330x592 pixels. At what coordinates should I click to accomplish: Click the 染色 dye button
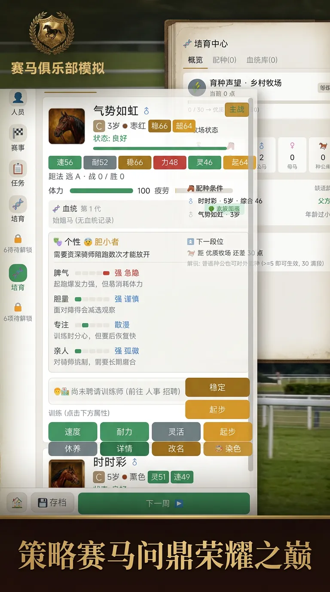click(x=228, y=449)
